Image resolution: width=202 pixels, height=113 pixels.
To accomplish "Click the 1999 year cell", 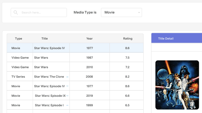I will click(x=90, y=105).
